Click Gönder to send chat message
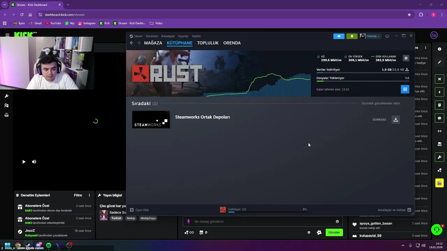 pyautogui.click(x=334, y=233)
